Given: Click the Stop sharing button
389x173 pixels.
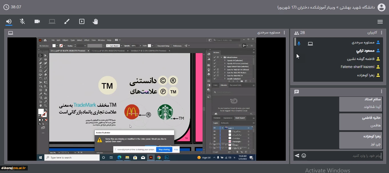Looking at the screenshot, I should point(164,149).
